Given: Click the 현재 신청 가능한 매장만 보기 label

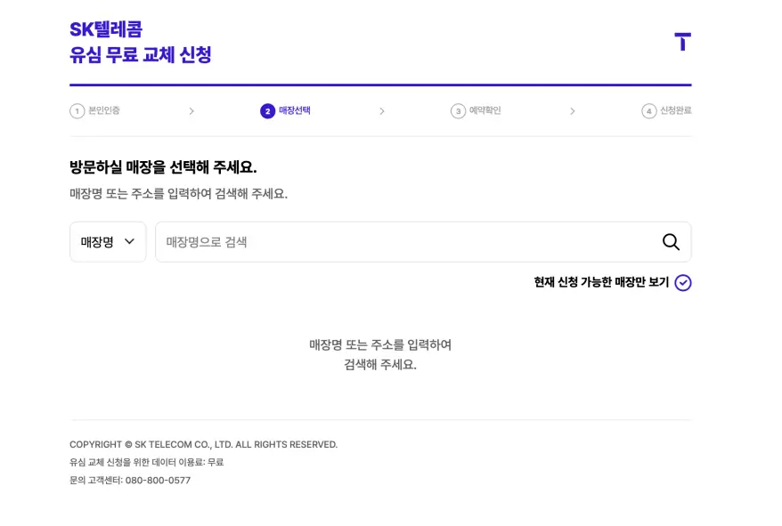Looking at the screenshot, I should pyautogui.click(x=601, y=282).
